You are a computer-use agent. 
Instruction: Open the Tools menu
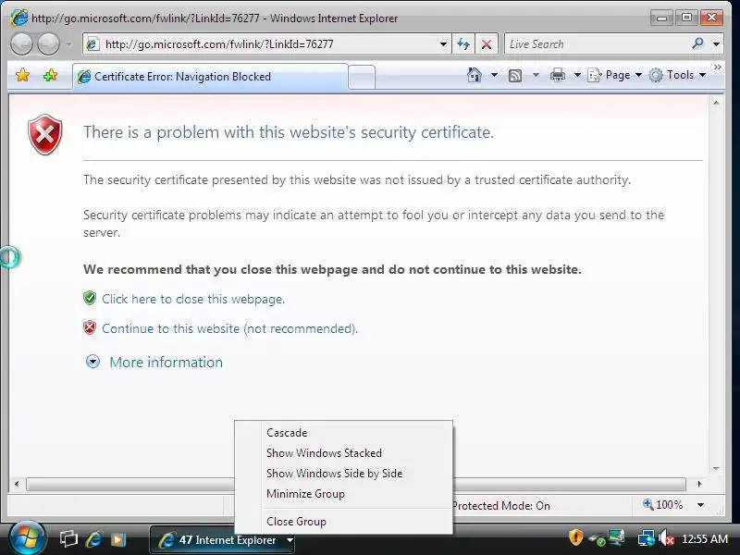(x=677, y=75)
